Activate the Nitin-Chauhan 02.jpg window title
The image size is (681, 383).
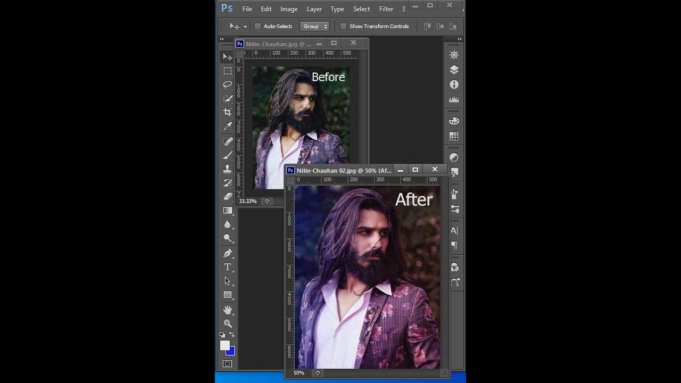tap(344, 170)
